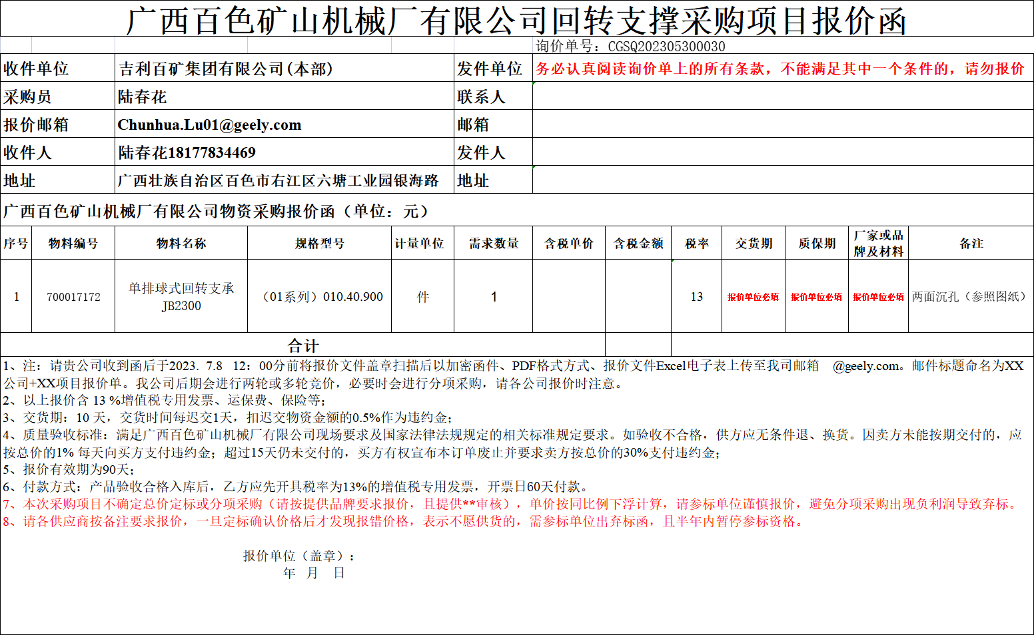Select the title cell 广西百色矿山机械厂有限公司回转支撑采购项目报价函
The height and width of the screenshot is (635, 1034).
tap(516, 20)
